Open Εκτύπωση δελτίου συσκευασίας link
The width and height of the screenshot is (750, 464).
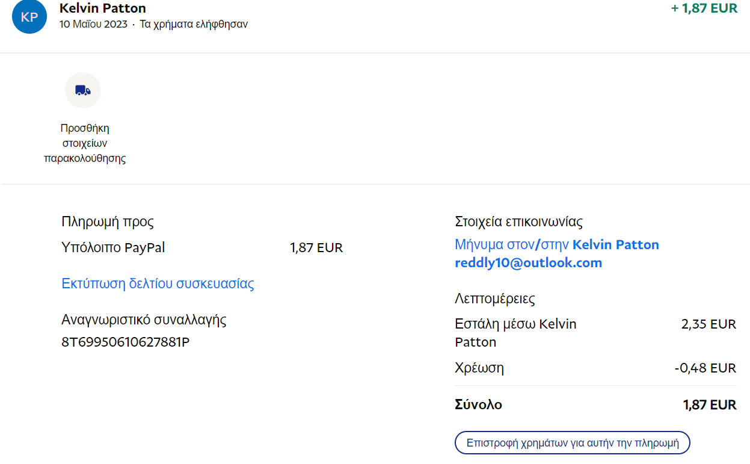(x=158, y=283)
